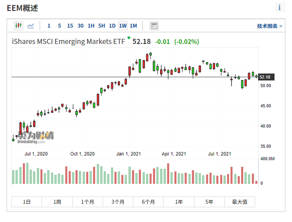This screenshot has width=292, height=222.
Task: Click the (-0.02%) percent change
Action: tap(186, 42)
